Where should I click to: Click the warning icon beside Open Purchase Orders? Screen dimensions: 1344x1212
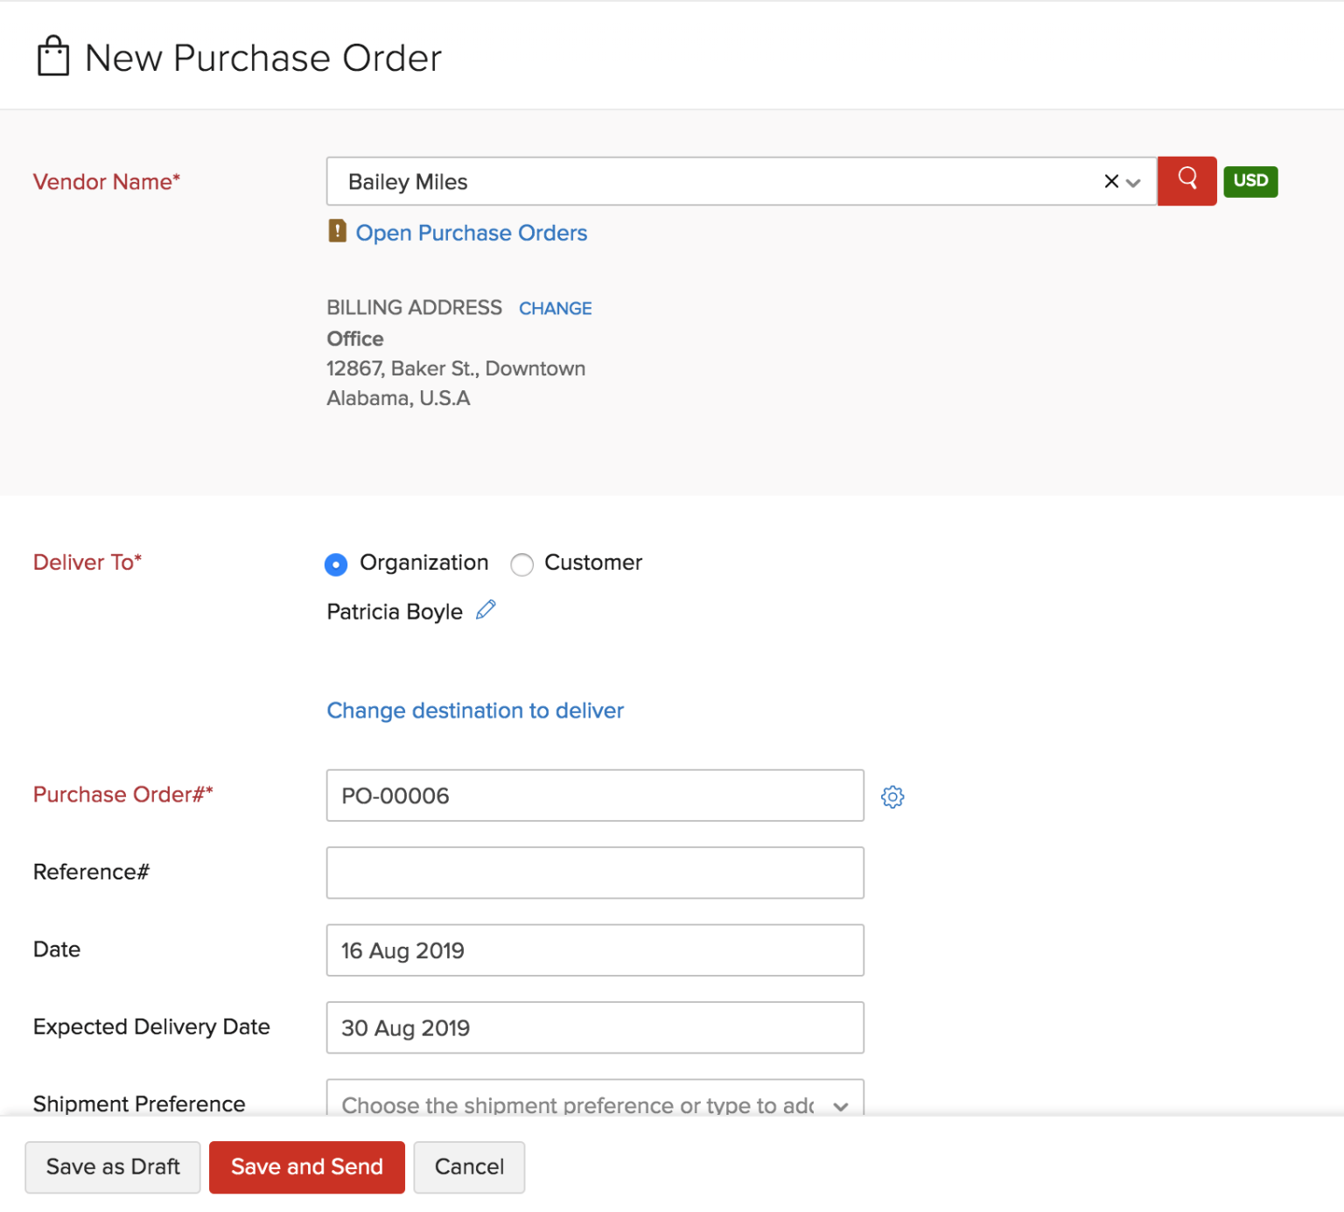click(338, 232)
